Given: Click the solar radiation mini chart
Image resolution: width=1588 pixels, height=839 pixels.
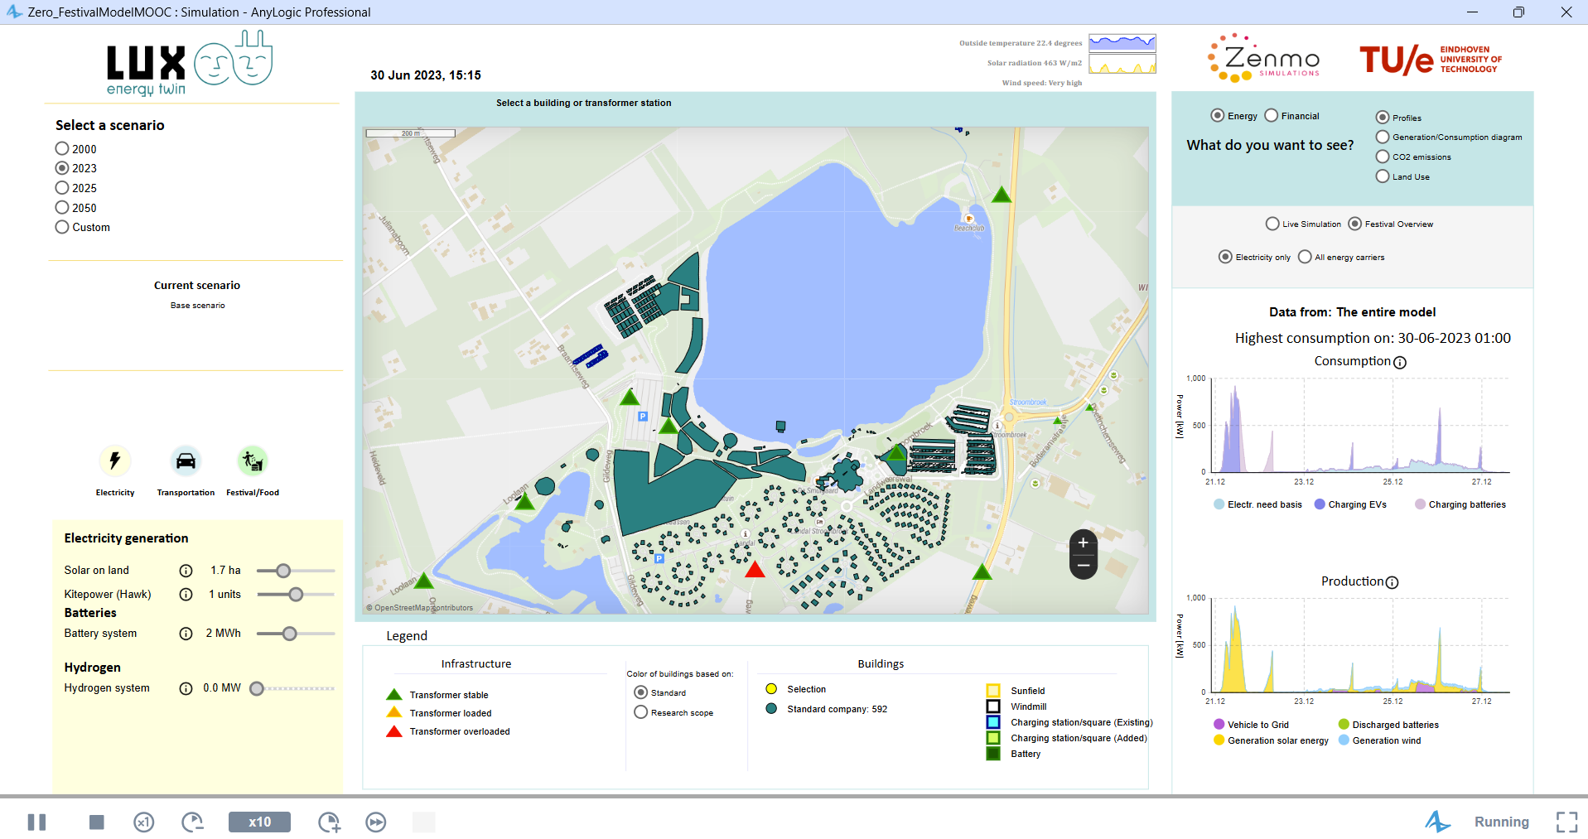Looking at the screenshot, I should click(1122, 64).
